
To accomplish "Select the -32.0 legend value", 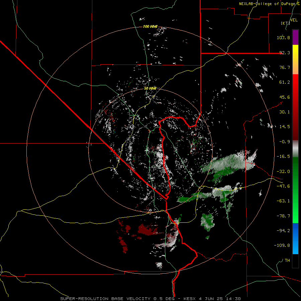I will point(283,172).
